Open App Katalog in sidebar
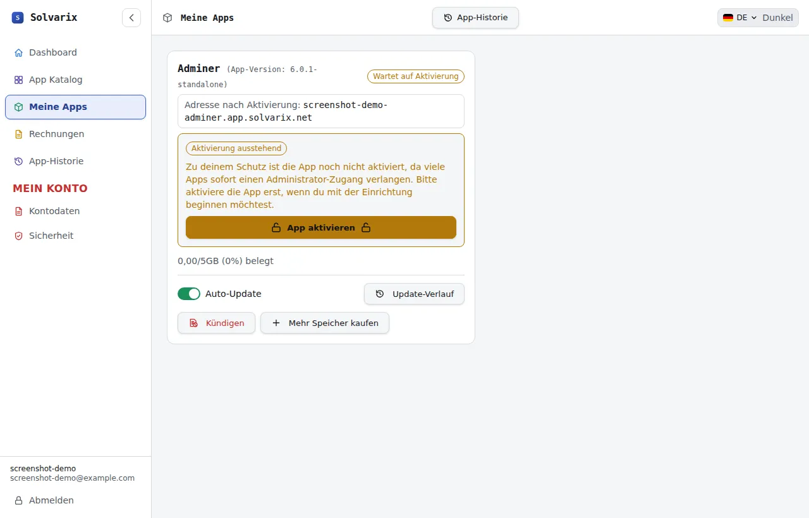Image resolution: width=809 pixels, height=518 pixels. 75,80
